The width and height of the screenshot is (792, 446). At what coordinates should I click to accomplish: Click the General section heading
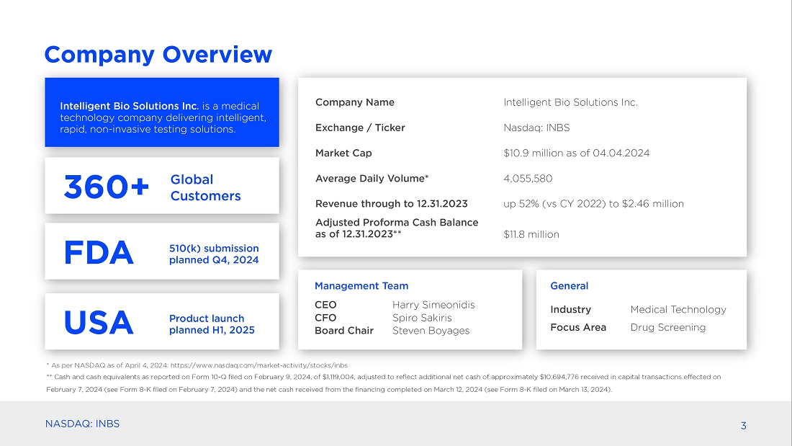[569, 286]
